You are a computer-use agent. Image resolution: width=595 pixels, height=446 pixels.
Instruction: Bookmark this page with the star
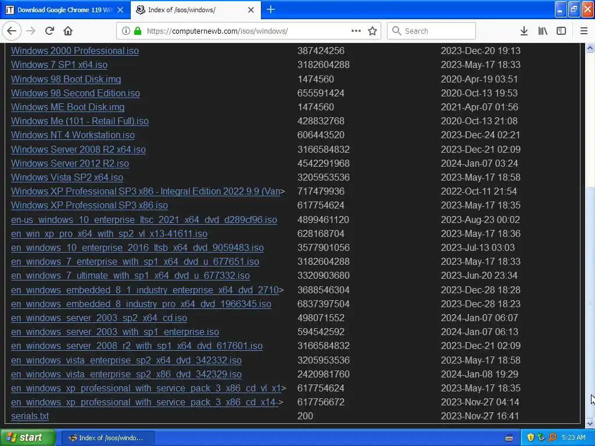click(372, 31)
